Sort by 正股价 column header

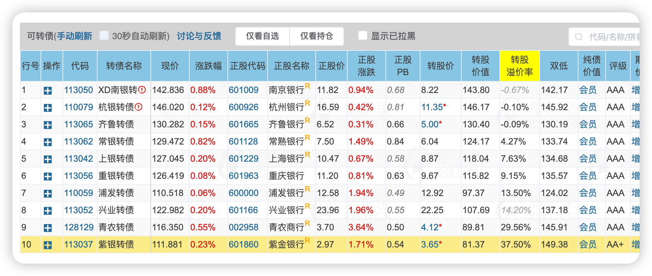(331, 66)
